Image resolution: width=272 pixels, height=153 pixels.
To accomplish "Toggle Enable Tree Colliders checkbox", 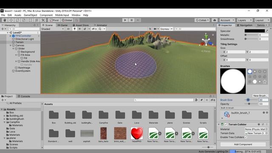I will coord(246,137).
